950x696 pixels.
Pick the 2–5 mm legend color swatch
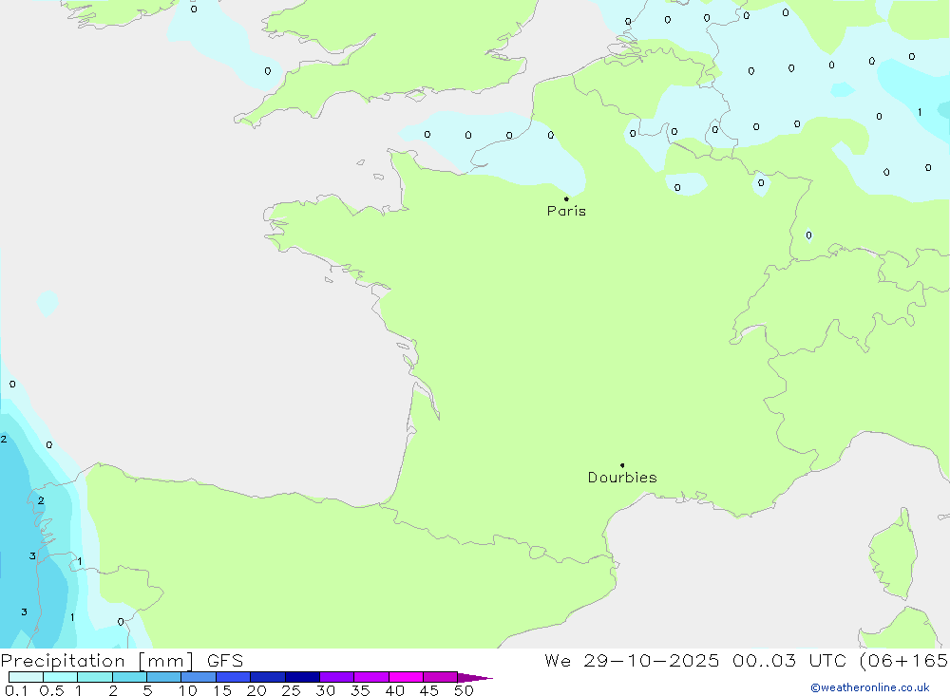tap(129, 677)
